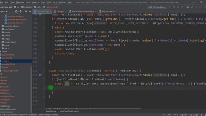
Task: Select the singer folder
Action: pos(6,39)
